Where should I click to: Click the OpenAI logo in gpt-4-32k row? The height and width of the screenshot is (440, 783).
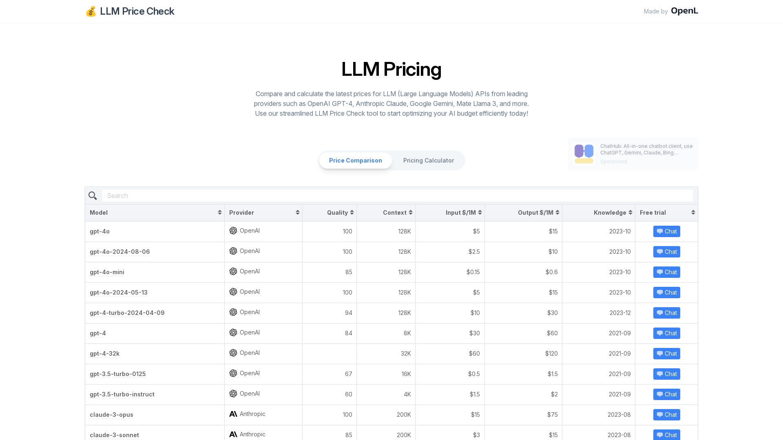(x=233, y=353)
